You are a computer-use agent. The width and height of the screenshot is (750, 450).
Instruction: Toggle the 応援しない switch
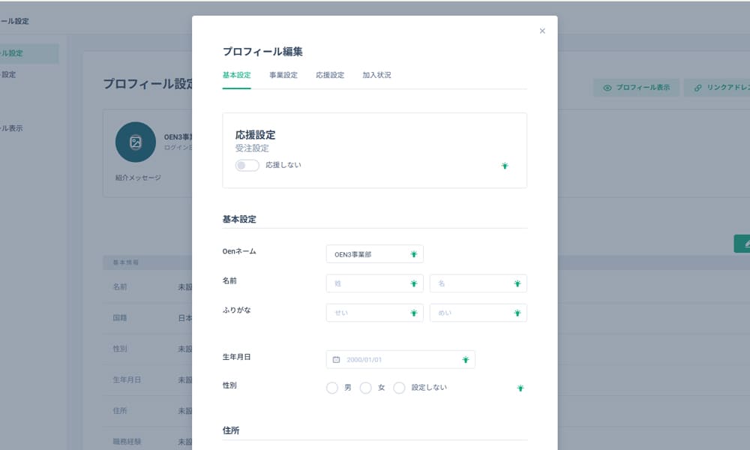click(x=247, y=165)
